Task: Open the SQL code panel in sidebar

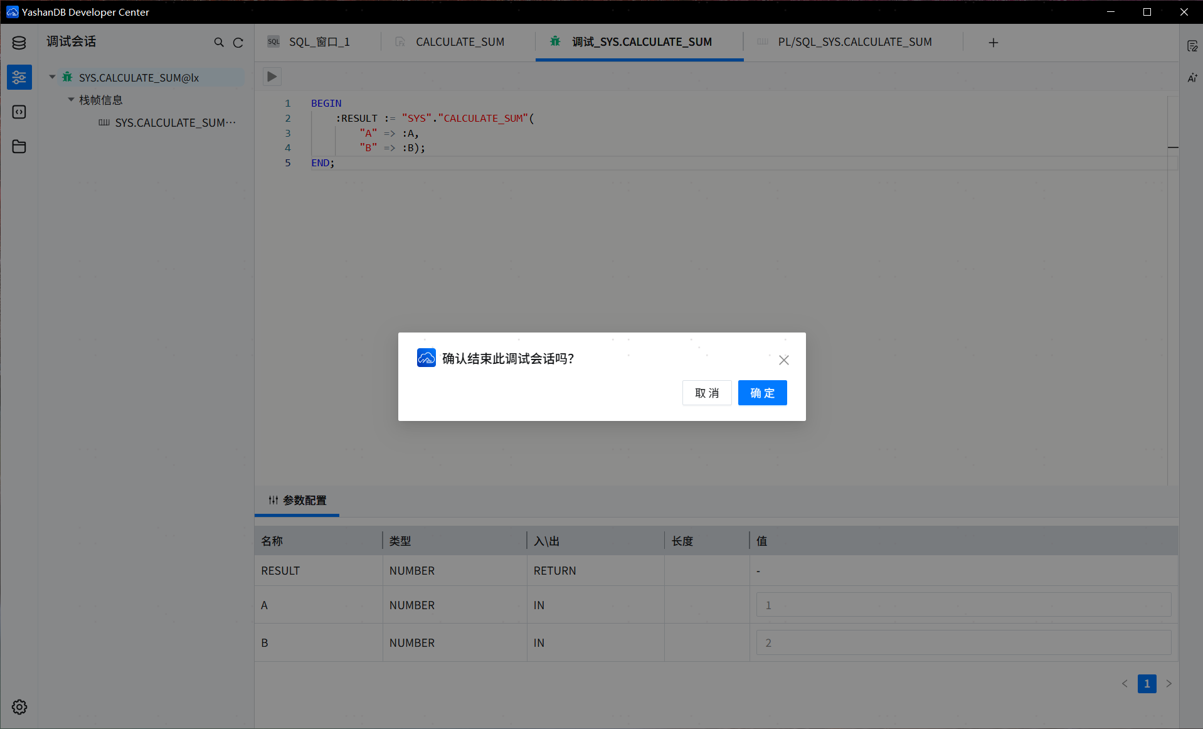Action: point(19,112)
